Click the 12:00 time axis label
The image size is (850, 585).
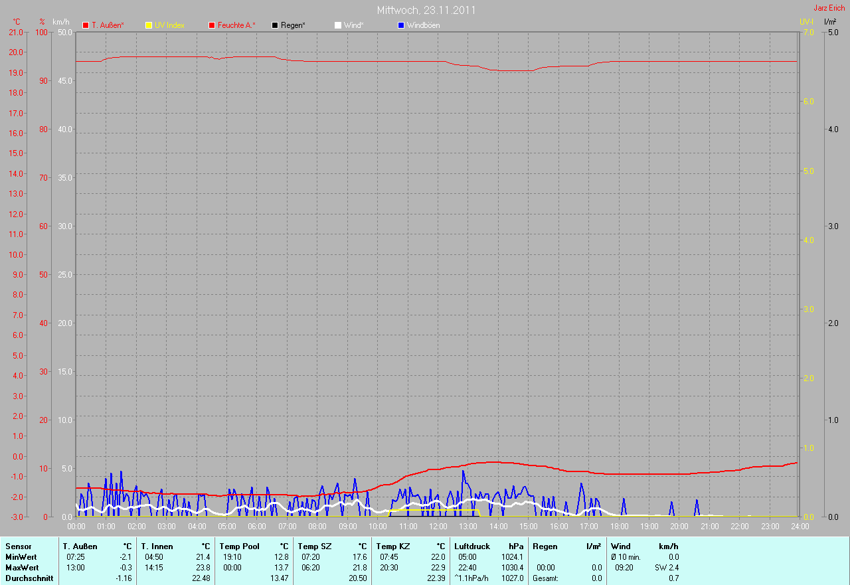[438, 527]
